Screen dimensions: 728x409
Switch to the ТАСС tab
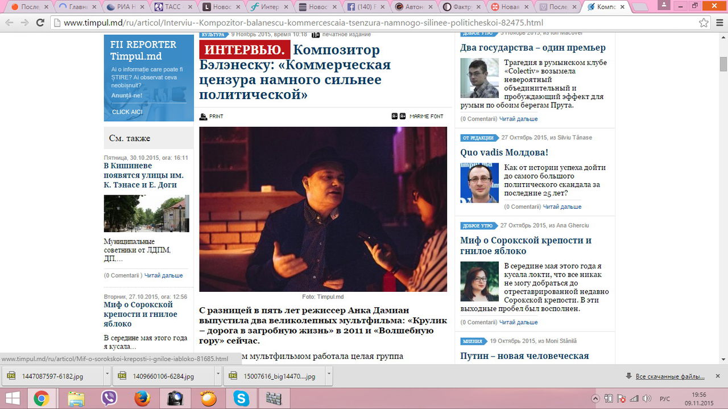(x=173, y=7)
